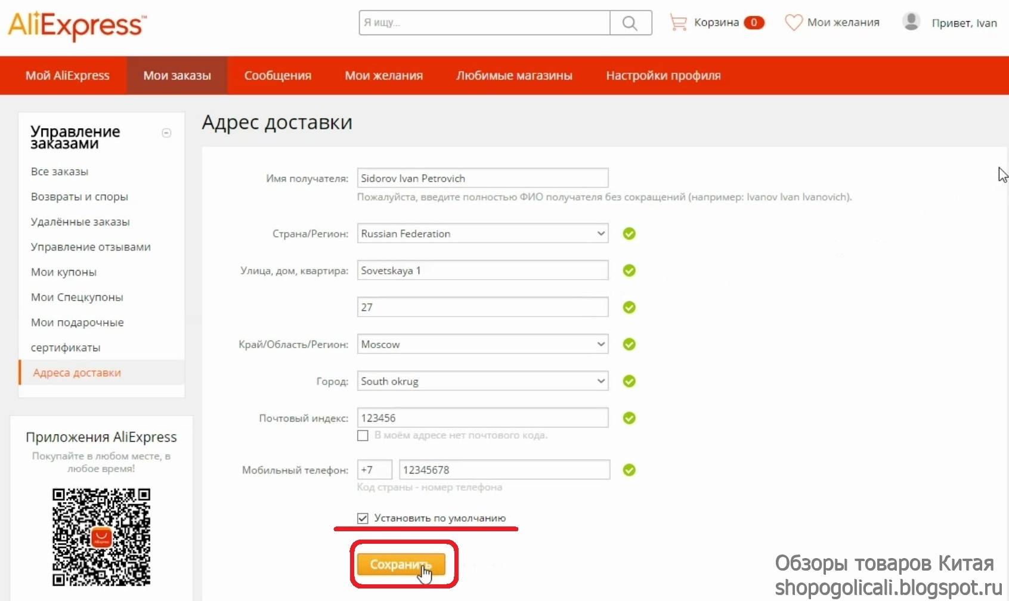Image resolution: width=1009 pixels, height=601 pixels.
Task: Open Мои желания in the red navbar
Action: pos(384,76)
